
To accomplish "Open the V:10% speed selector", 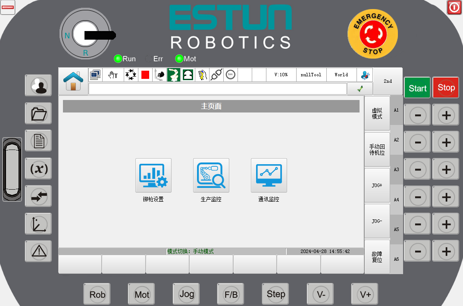I will (x=281, y=75).
